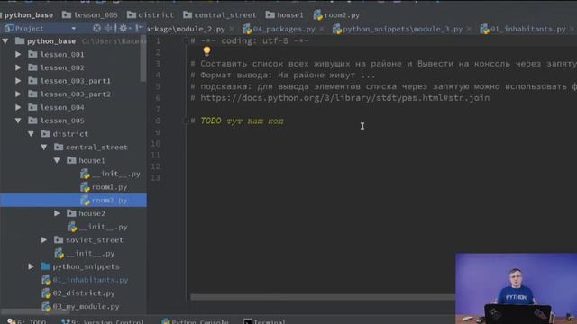Viewport: 577px width, 324px height.
Task: Click python_base breadcrumb
Action: click(28, 15)
